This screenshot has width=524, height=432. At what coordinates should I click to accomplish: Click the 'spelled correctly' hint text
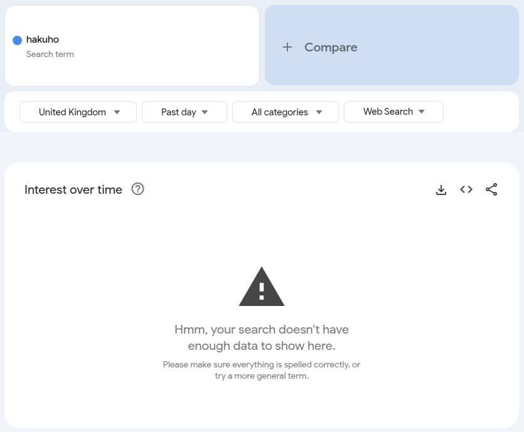262,370
